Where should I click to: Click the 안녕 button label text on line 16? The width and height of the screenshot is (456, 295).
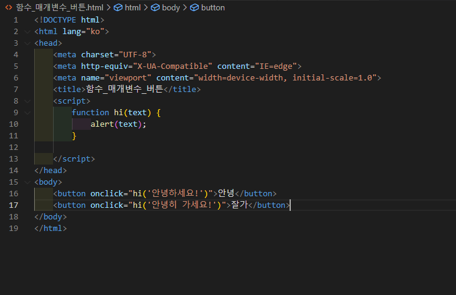[x=226, y=193]
